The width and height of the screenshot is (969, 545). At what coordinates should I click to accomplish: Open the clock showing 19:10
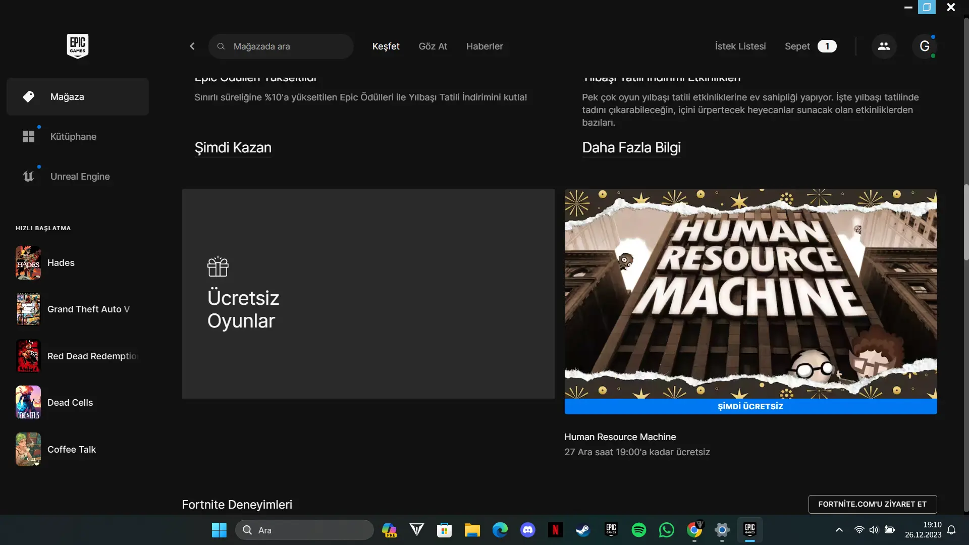point(923,530)
